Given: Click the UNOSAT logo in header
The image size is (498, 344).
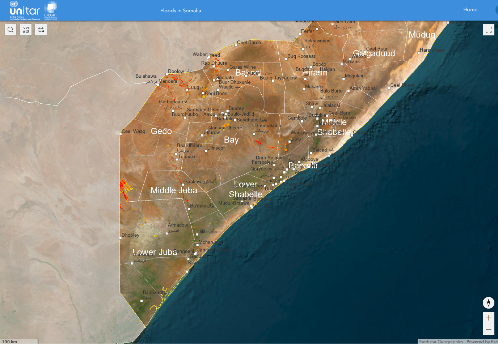Looking at the screenshot, I should [51, 10].
